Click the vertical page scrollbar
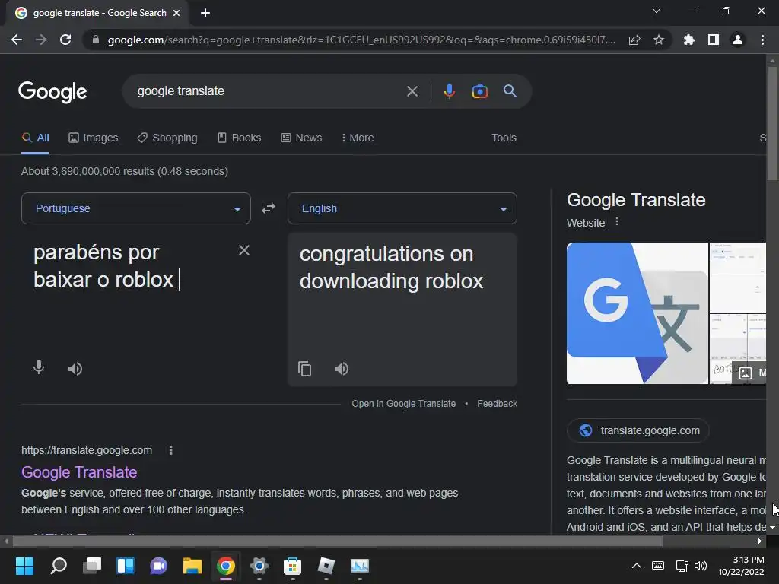The width and height of the screenshot is (779, 584). 772,123
